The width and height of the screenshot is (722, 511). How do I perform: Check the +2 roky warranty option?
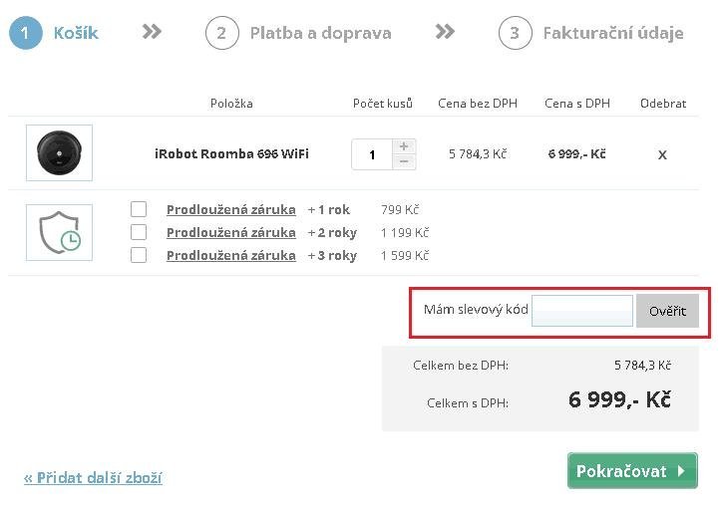tap(139, 232)
